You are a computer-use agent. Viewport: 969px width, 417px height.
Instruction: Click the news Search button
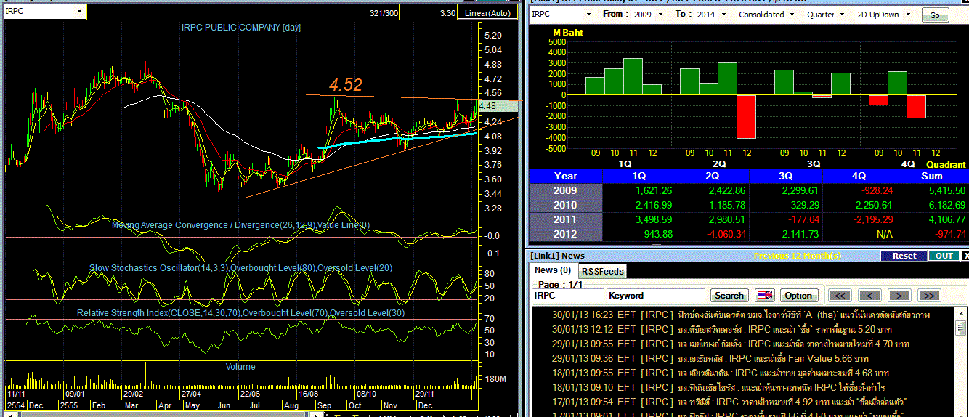(729, 296)
